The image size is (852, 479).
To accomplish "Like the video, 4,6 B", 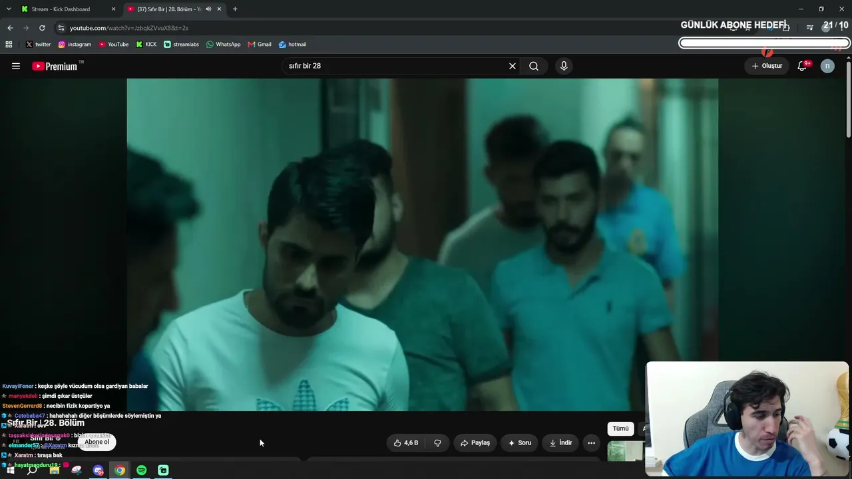I will (x=406, y=443).
